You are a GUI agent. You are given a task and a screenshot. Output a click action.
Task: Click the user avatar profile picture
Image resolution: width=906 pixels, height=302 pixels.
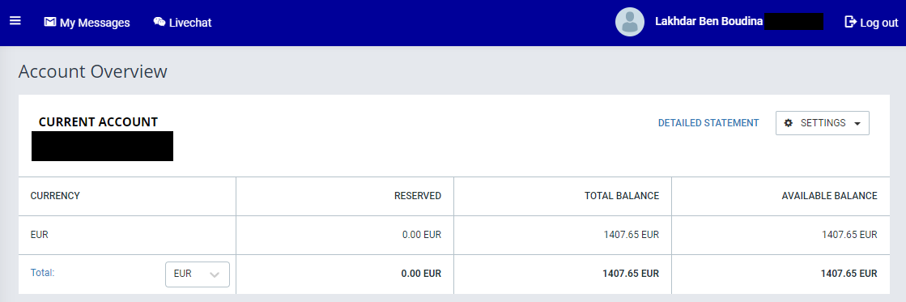[x=630, y=22]
